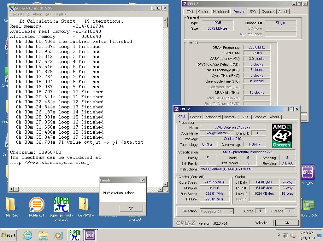Click the Super PI title bar icon
This screenshot has width=323, height=242.
tap(12, 8)
